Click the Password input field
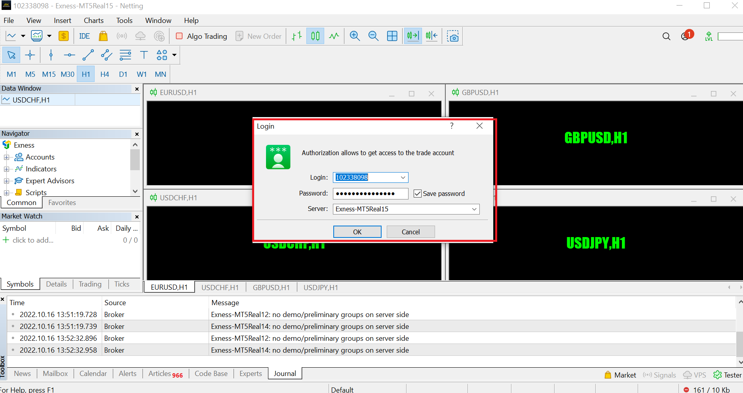 [371, 194]
